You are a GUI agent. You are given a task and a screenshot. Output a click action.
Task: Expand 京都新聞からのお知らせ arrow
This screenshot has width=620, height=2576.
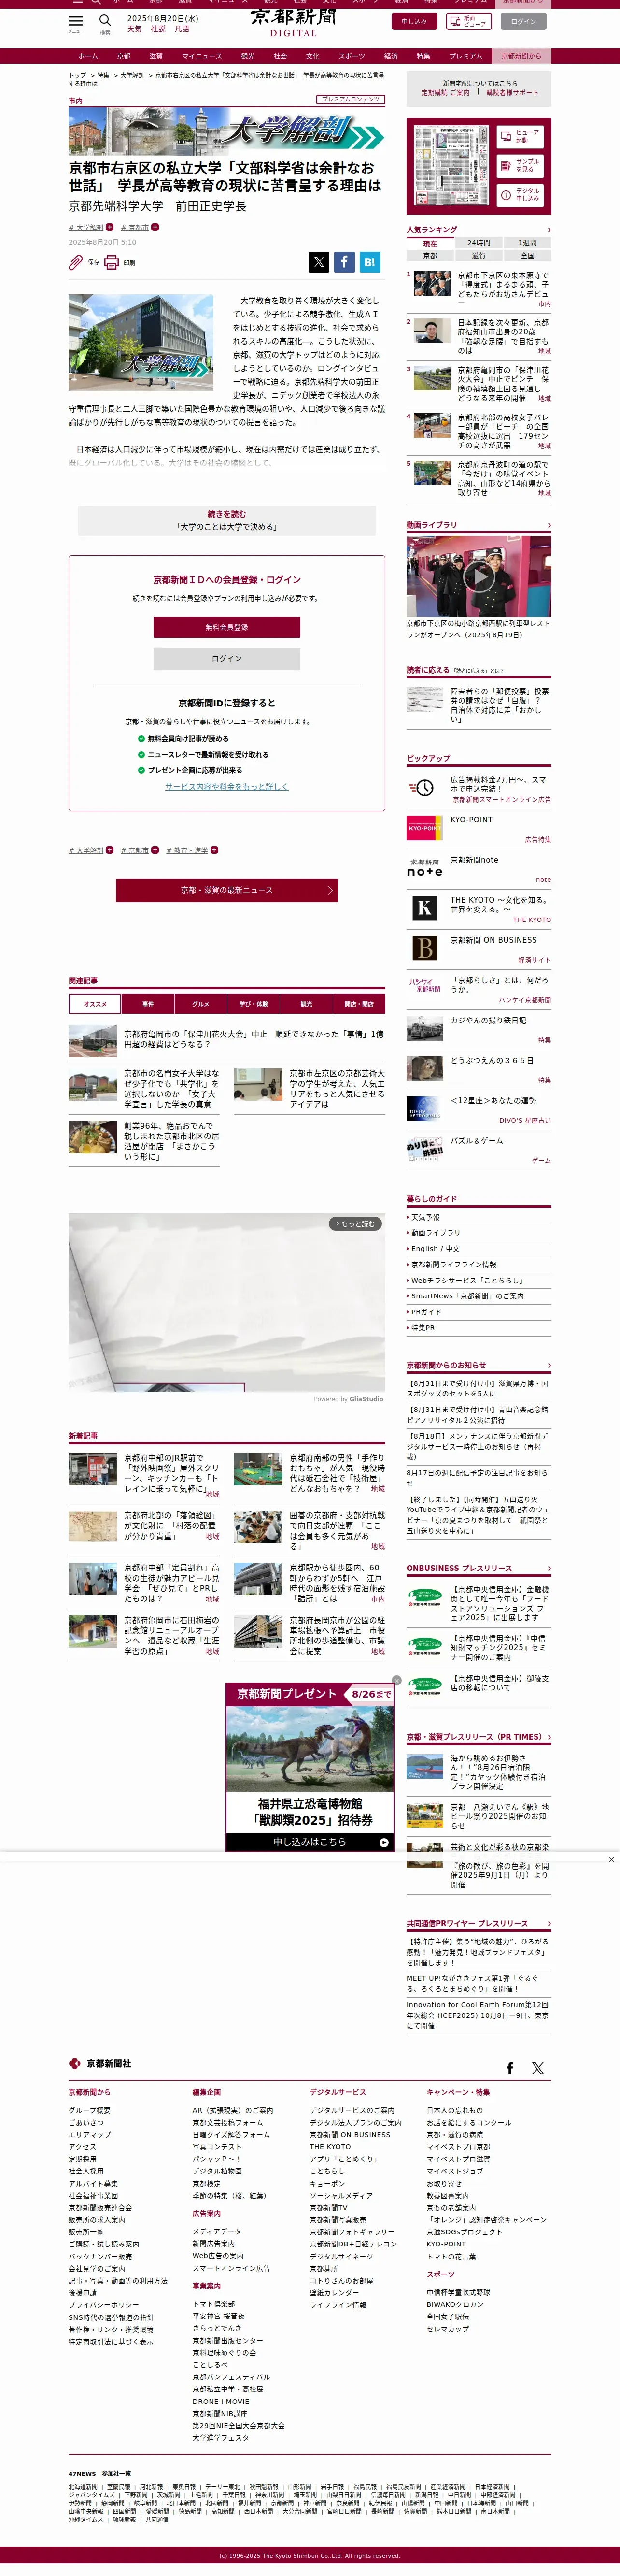pyautogui.click(x=549, y=1365)
